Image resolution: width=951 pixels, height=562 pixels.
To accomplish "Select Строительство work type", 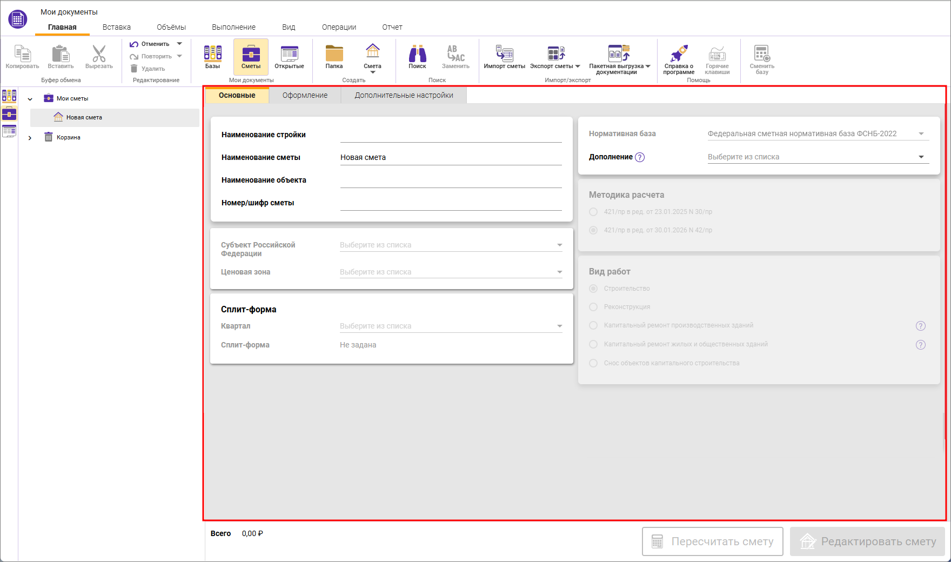I will (593, 289).
